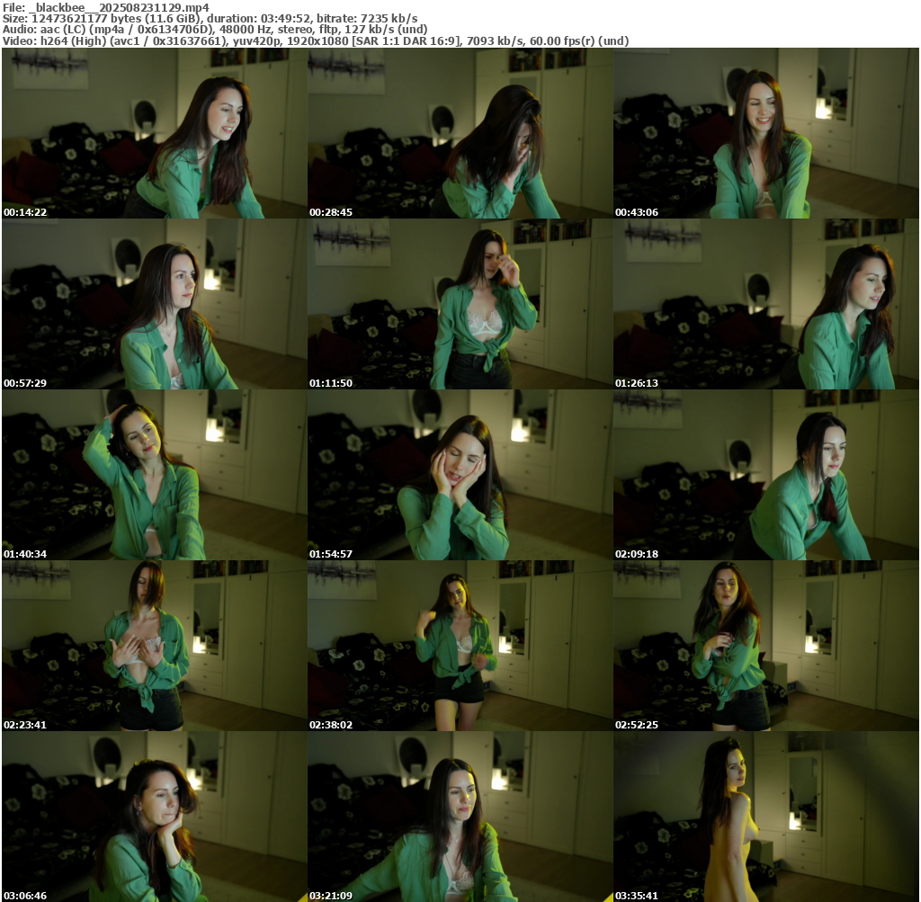921x902 pixels.
Task: Select the thumbnail timestamped 01:11:50
Action: [x=460, y=304]
